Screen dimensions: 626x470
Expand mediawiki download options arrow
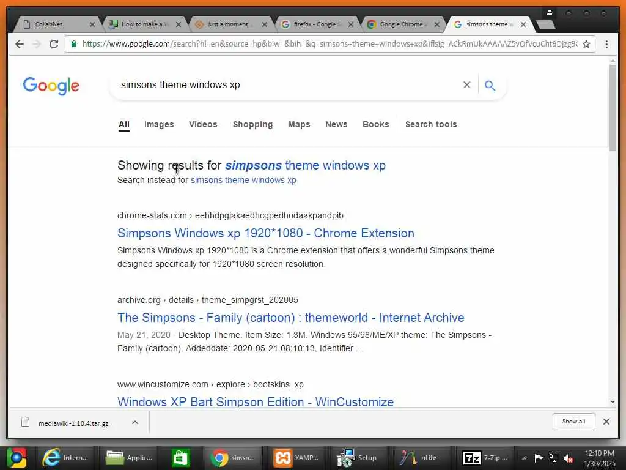(135, 422)
